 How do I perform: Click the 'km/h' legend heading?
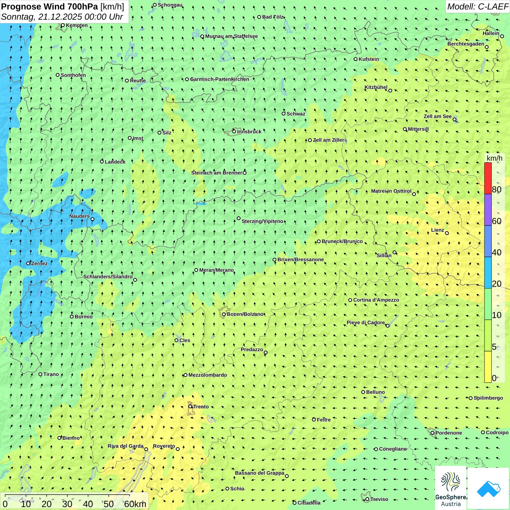(494, 158)
